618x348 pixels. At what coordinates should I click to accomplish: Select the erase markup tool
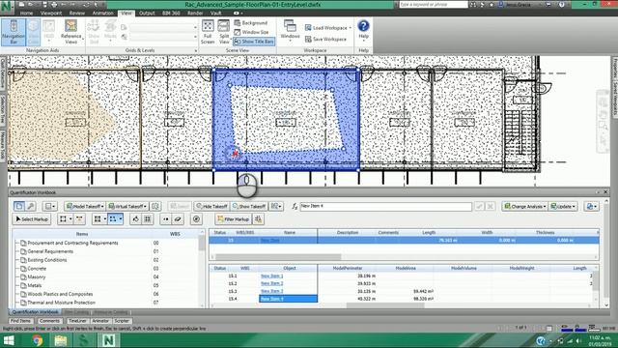click(178, 219)
